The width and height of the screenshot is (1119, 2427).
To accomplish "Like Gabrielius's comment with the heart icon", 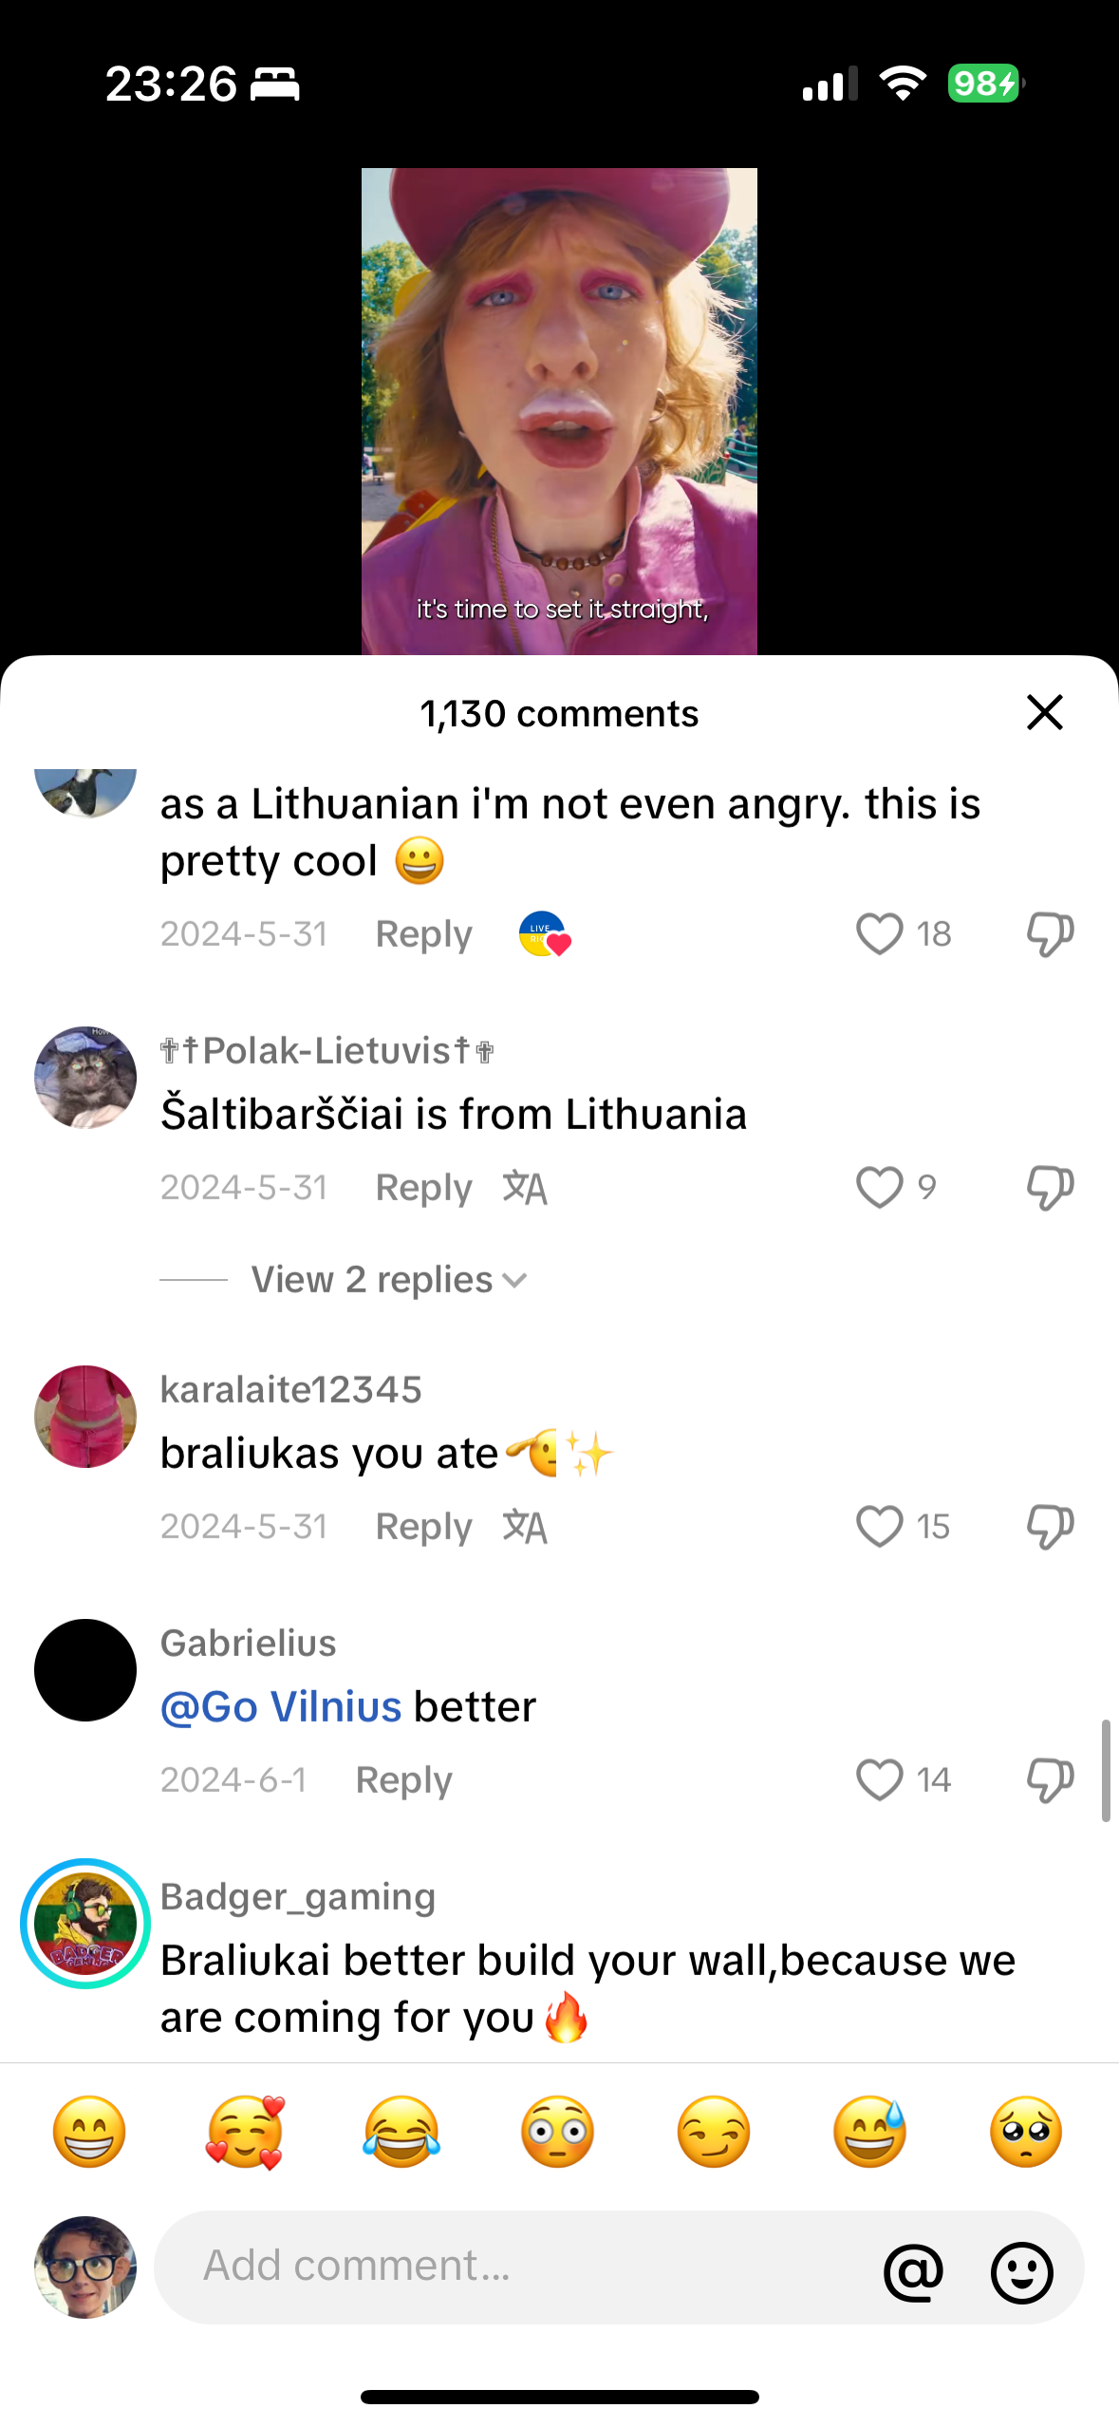I will (x=879, y=1779).
